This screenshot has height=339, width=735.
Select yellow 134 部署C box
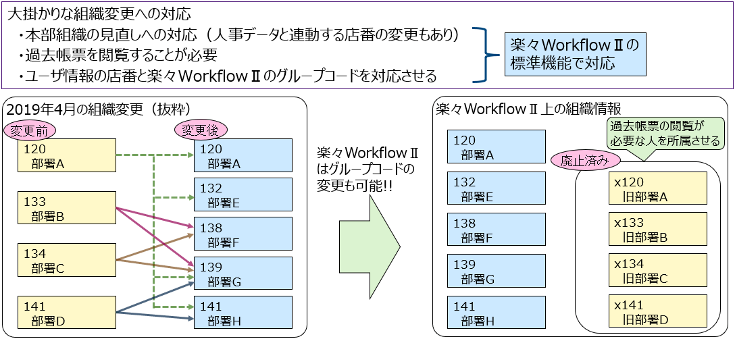[67, 260]
